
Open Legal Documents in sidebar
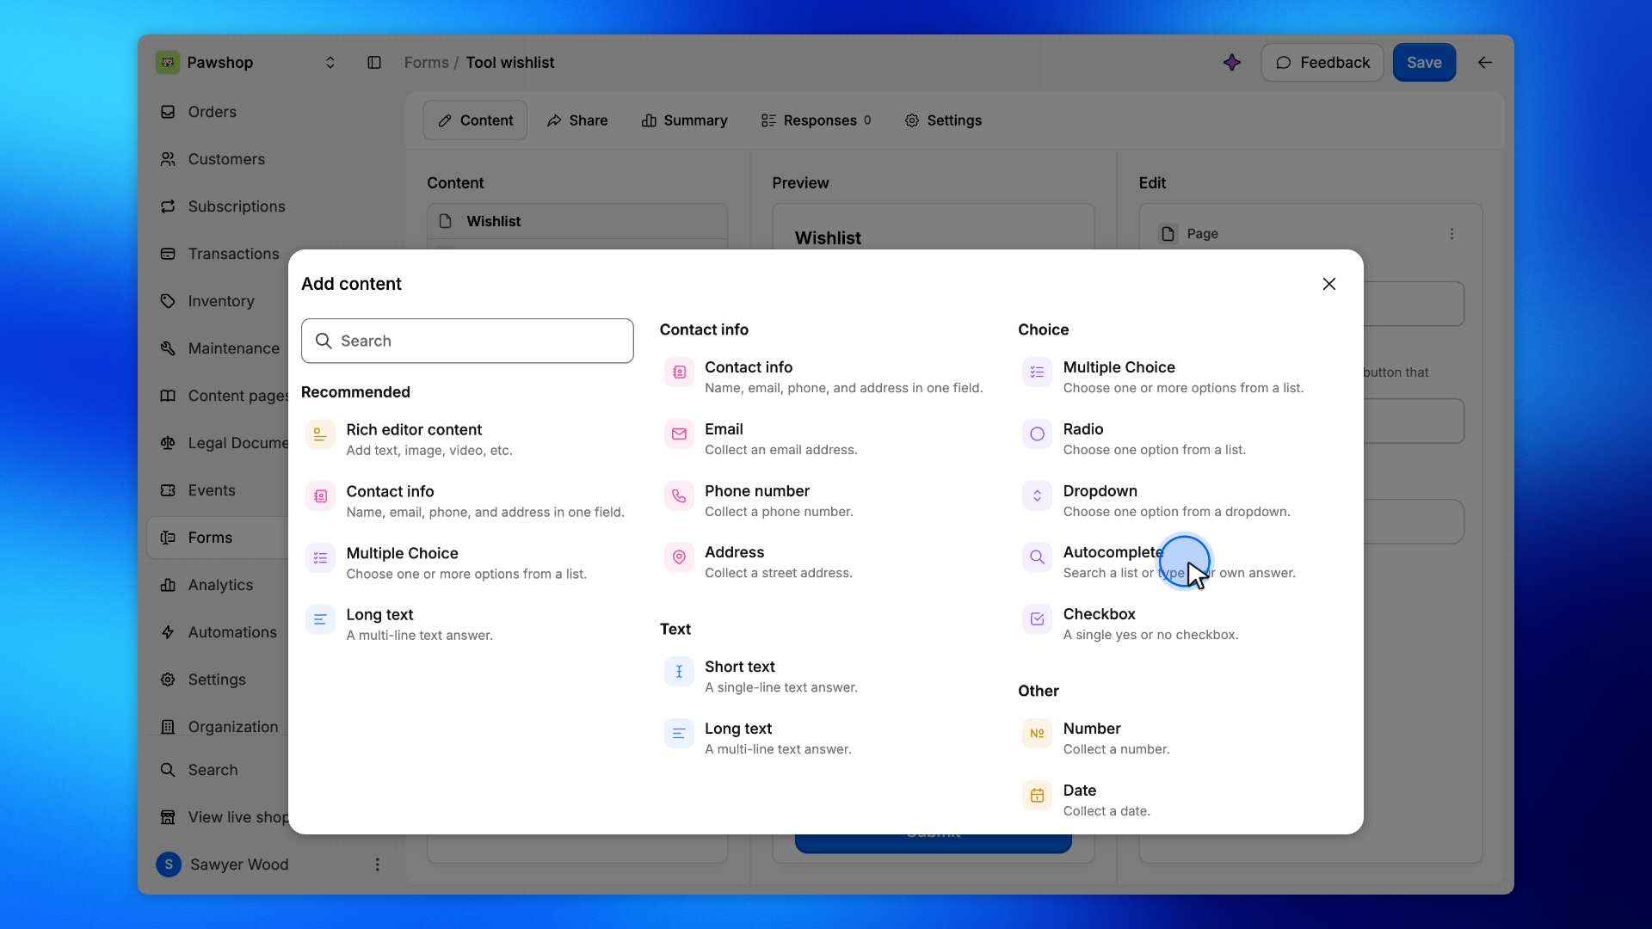click(x=217, y=443)
